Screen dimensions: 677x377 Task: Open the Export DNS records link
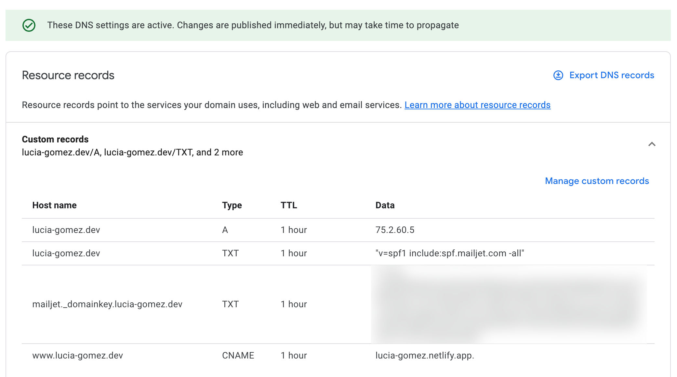tap(612, 75)
